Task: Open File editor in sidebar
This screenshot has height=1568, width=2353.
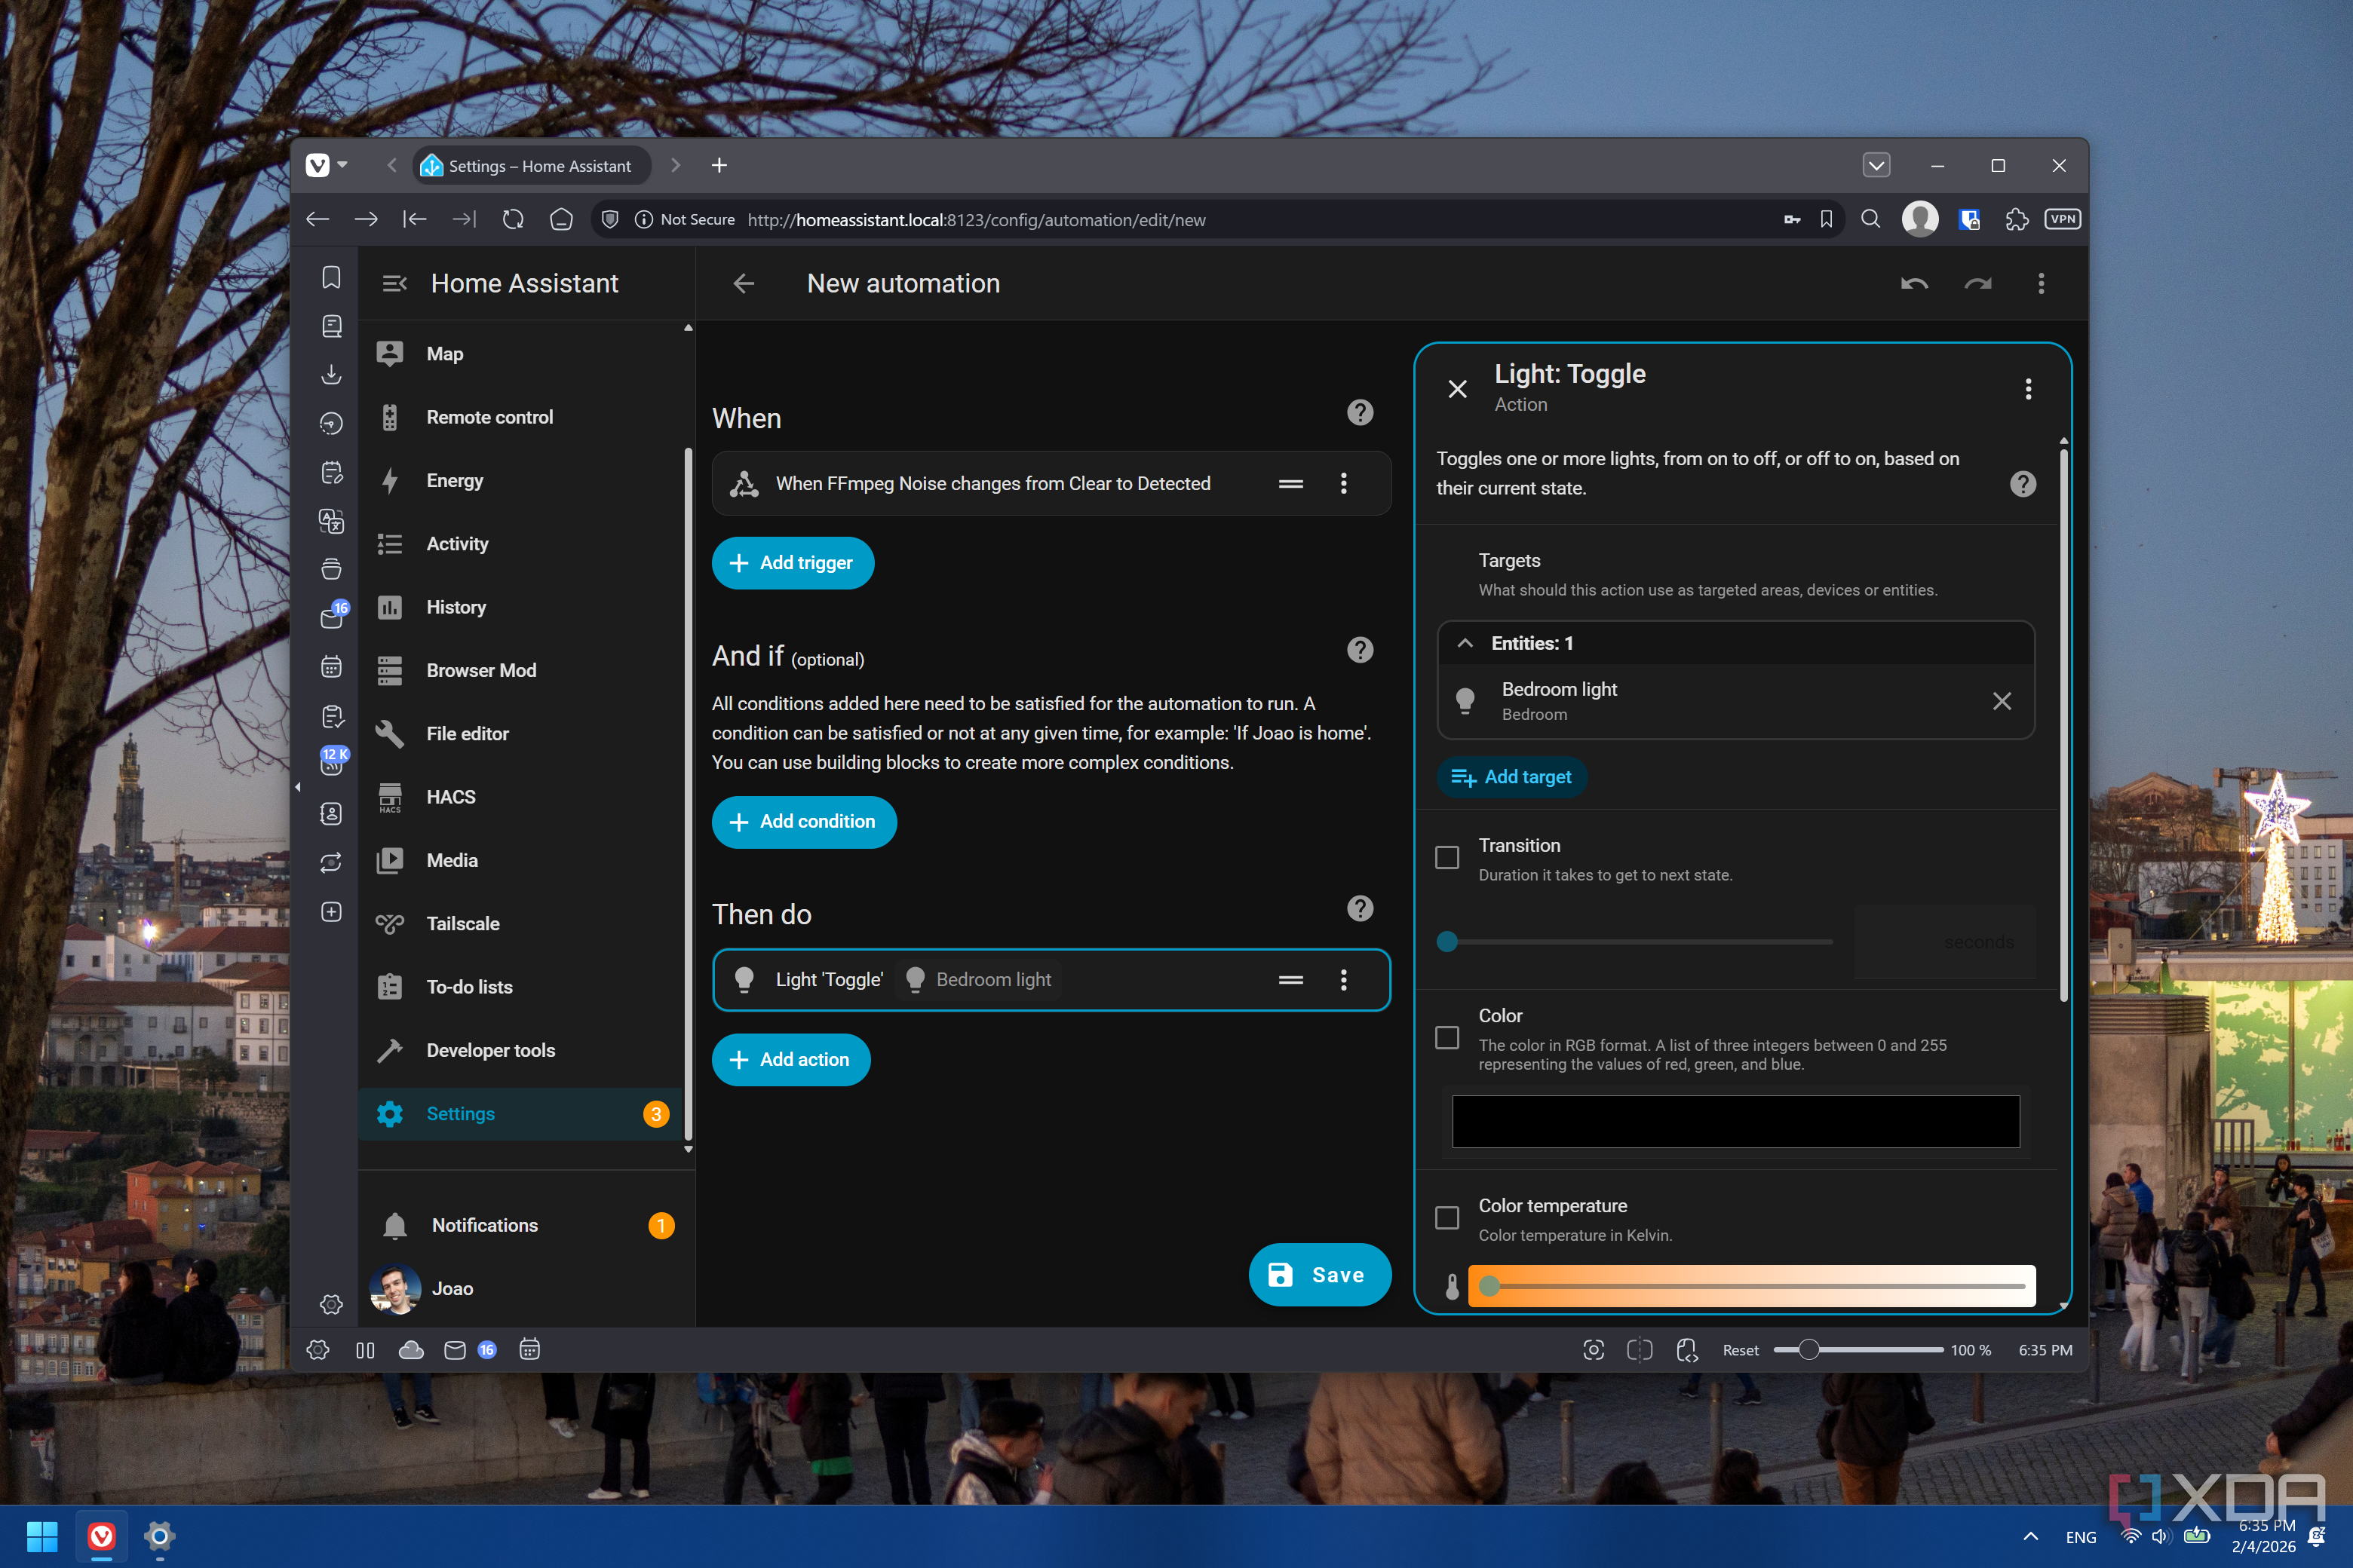Action: point(520,734)
